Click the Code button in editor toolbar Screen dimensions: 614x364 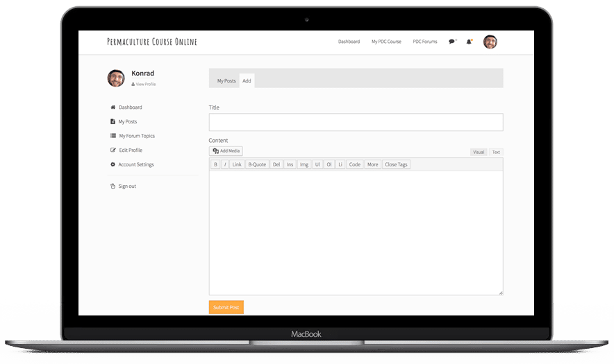click(354, 164)
